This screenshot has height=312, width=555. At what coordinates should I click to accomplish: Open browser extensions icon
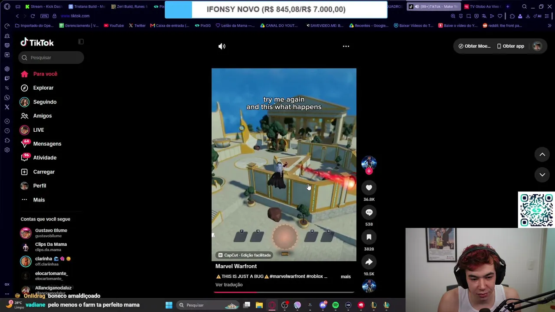click(512, 16)
